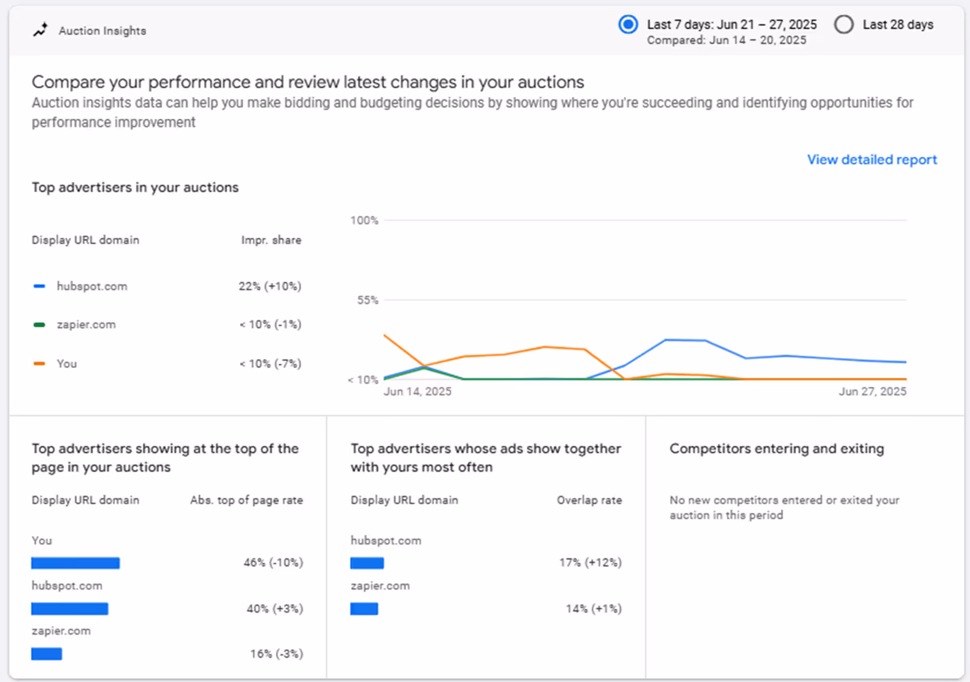Click the green legend marker for zapier.com

[x=39, y=323]
